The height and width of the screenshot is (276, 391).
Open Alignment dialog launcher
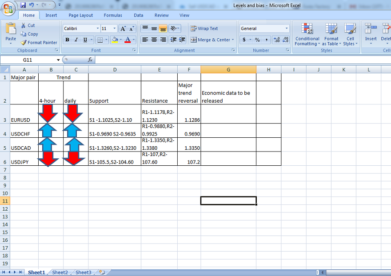click(233, 50)
